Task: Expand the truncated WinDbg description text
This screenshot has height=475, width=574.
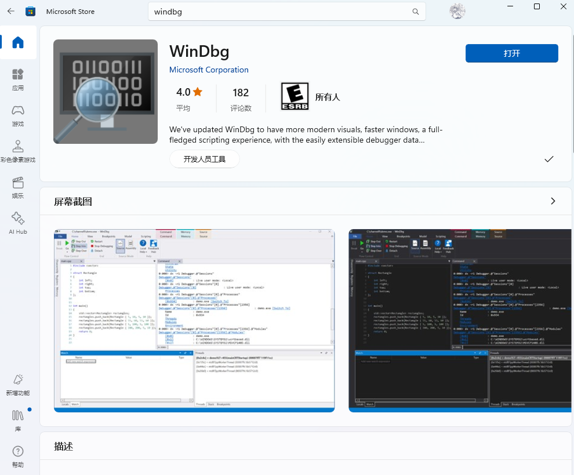Action: [x=306, y=135]
